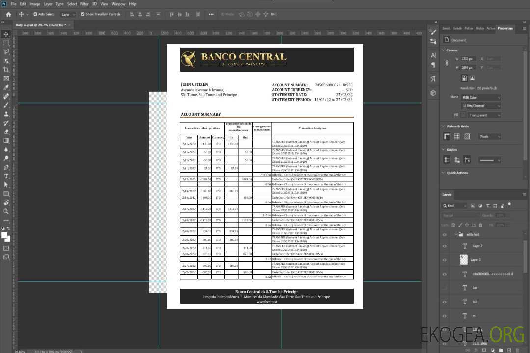Select the Horizontal Type tool
Screen dimensions: 530x353
tap(6, 176)
